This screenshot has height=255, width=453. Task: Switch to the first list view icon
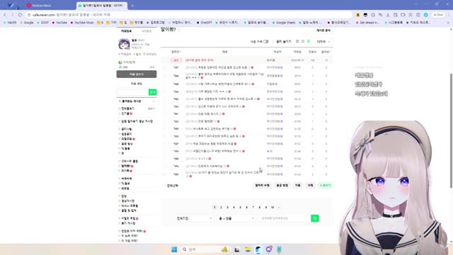[x=297, y=42]
